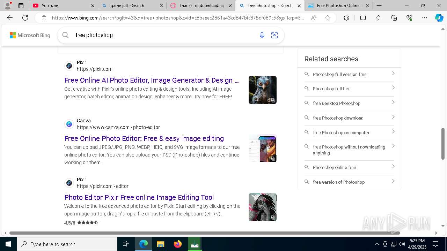This screenshot has height=251, width=447.
Task: Search Photoshop full free
Action: coord(349,89)
